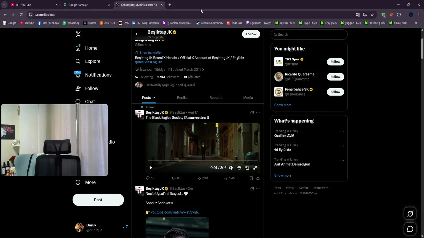Open the youtube.com link in the post
Image resolution: width=424 pixels, height=238 pixels.
click(x=176, y=212)
